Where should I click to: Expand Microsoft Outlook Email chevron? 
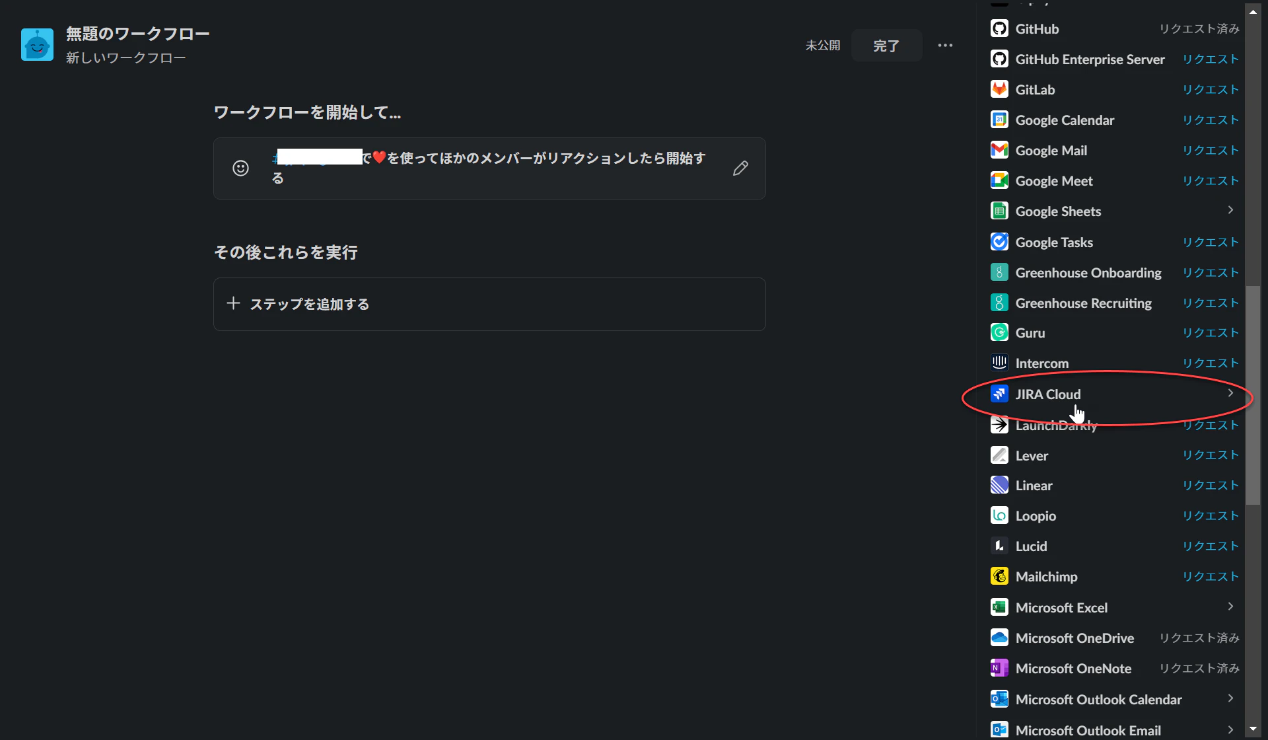[1230, 729]
